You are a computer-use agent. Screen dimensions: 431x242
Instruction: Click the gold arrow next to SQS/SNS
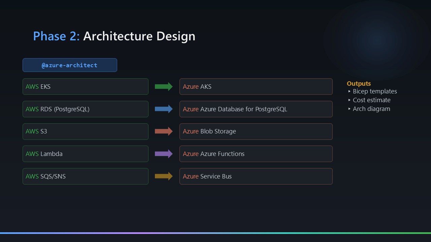[164, 176]
